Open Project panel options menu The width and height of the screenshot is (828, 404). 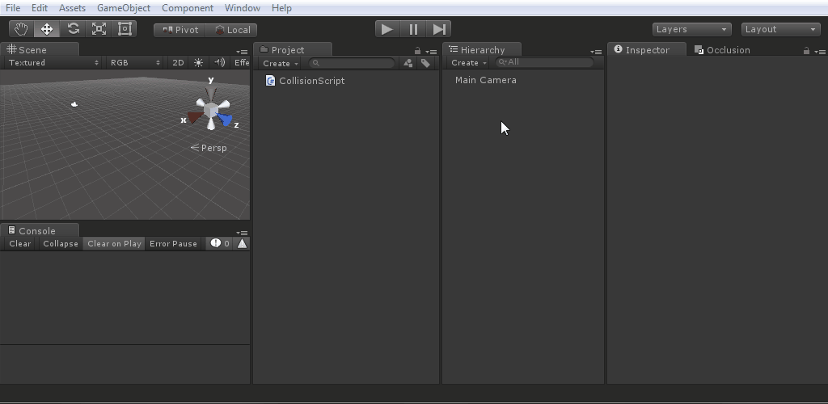[432, 52]
